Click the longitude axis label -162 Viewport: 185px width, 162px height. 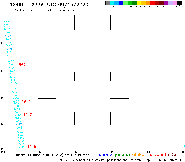[38, 152]
